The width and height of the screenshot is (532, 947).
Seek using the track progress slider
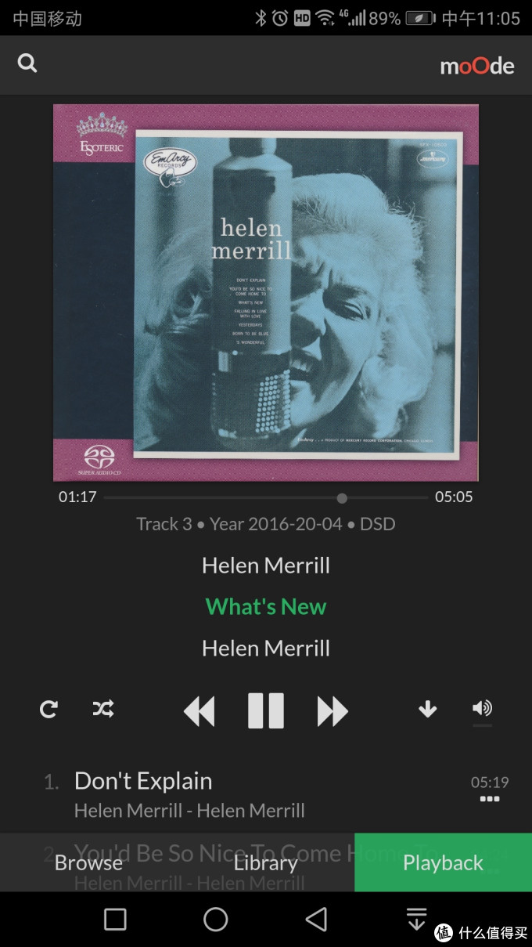coord(266,497)
